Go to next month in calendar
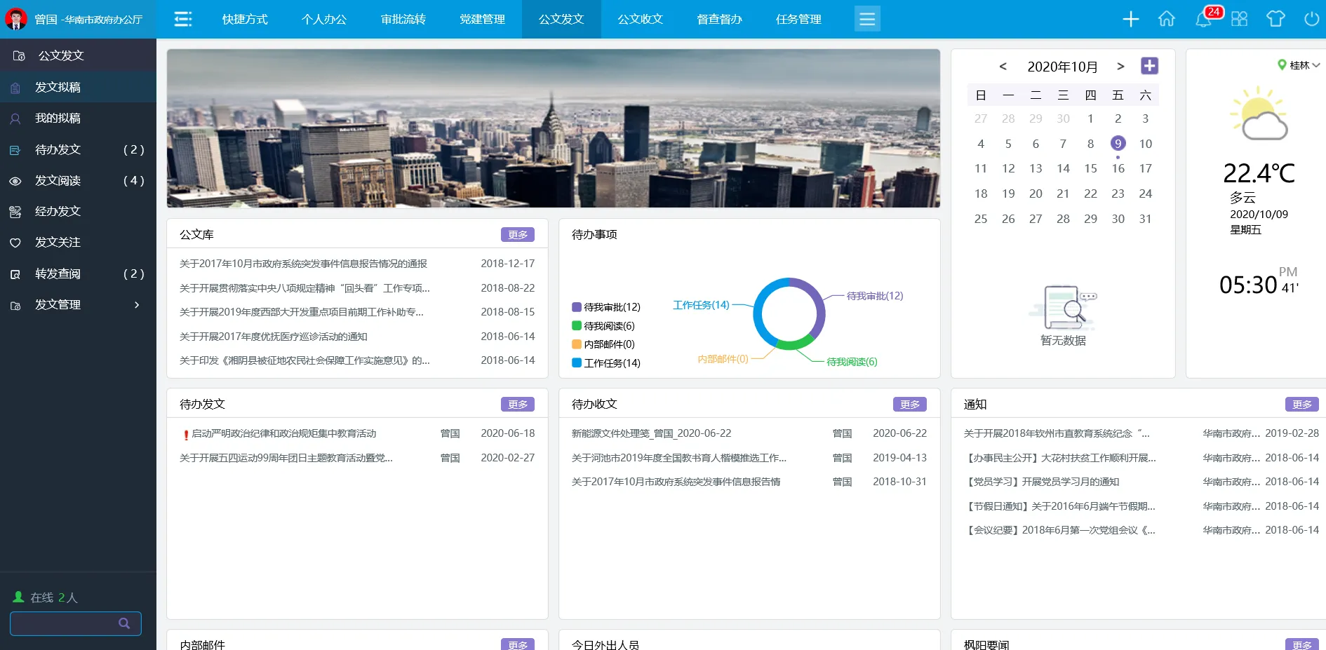This screenshot has width=1326, height=650. [1120, 67]
